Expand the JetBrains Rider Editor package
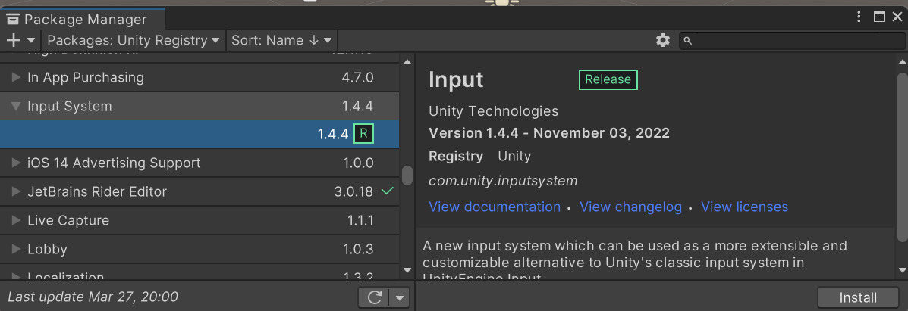This screenshot has width=908, height=311. (x=16, y=191)
